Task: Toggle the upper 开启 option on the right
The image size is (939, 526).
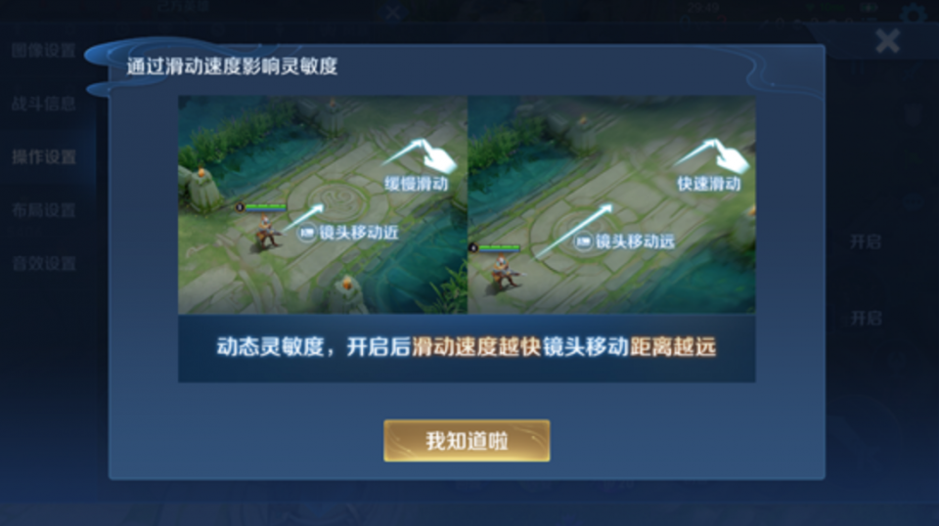Action: point(866,241)
